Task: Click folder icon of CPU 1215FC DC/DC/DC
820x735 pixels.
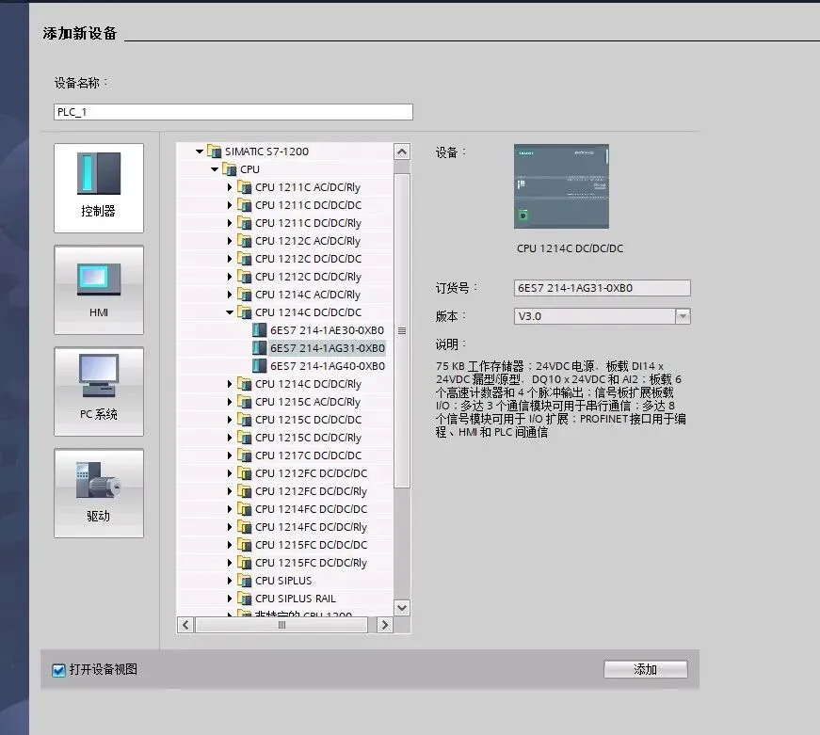Action: click(244, 545)
